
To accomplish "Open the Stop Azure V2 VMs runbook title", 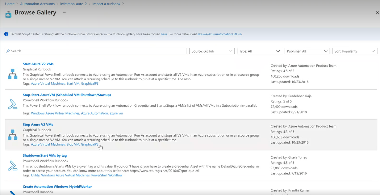I will coord(38,125).
